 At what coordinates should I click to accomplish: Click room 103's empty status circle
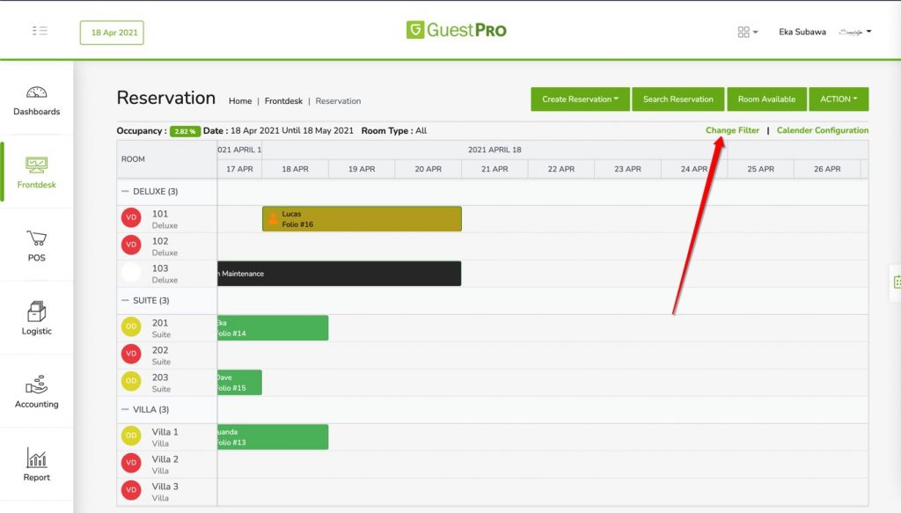pos(130,273)
